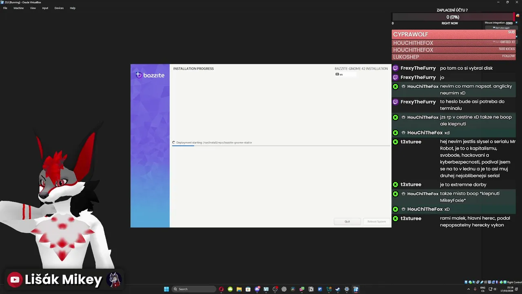Click Right Control host key indicator
Image resolution: width=522 pixels, height=294 pixels.
514,282
